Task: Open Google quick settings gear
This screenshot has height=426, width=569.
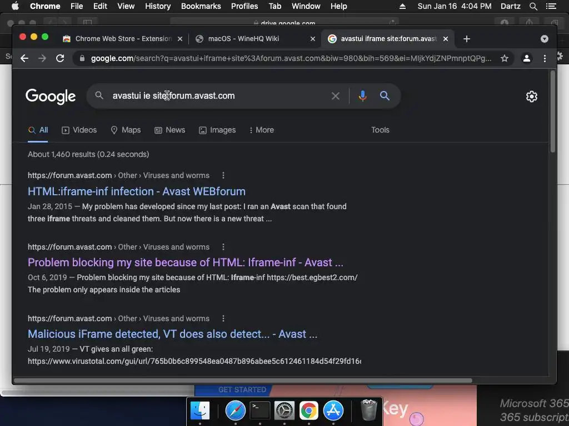Action: point(532,97)
